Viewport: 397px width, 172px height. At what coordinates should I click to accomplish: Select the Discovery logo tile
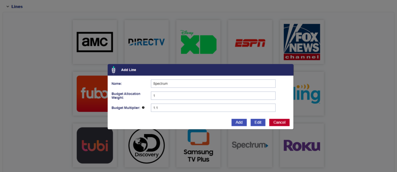coord(146,148)
